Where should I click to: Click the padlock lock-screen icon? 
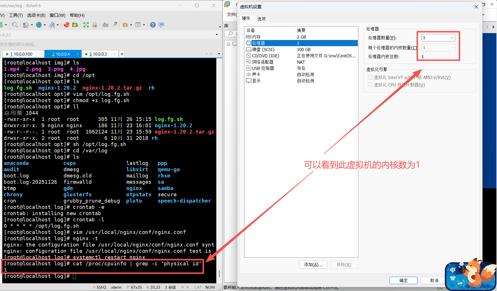pyautogui.click(x=95, y=25)
